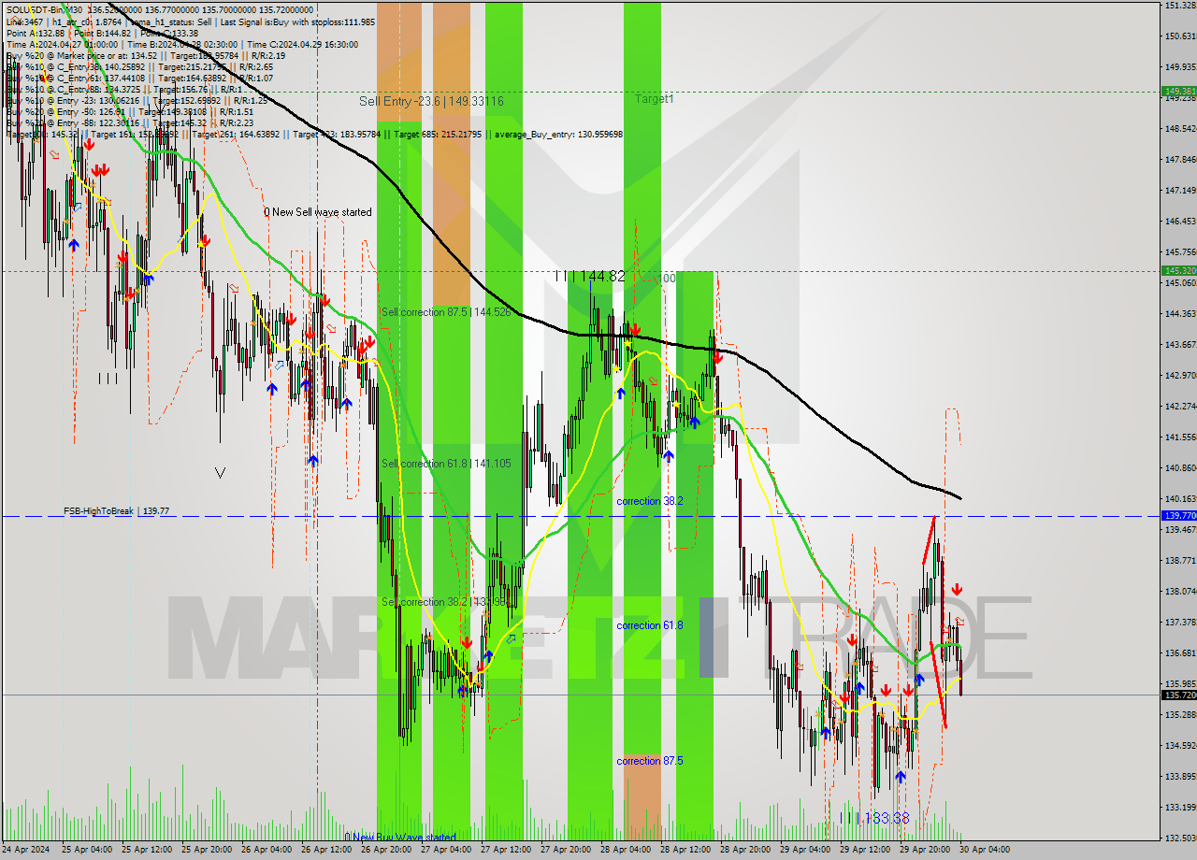Click the '25 Apr 12:00' time axis label
This screenshot has width=1197, height=860.
click(149, 850)
